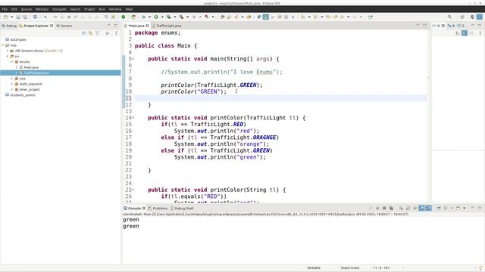Open the Help menu
This screenshot has height=272, width=485.
(129, 9)
